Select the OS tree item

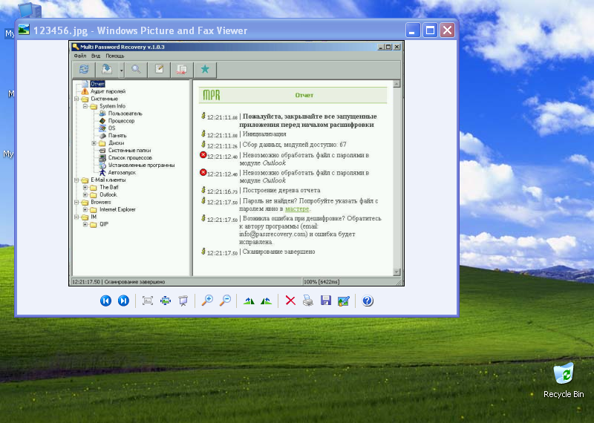[111, 128]
